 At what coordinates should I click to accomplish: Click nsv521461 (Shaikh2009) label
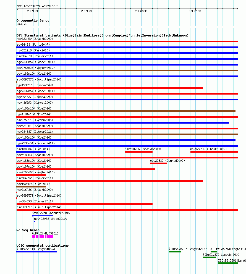tap(35, 126)
